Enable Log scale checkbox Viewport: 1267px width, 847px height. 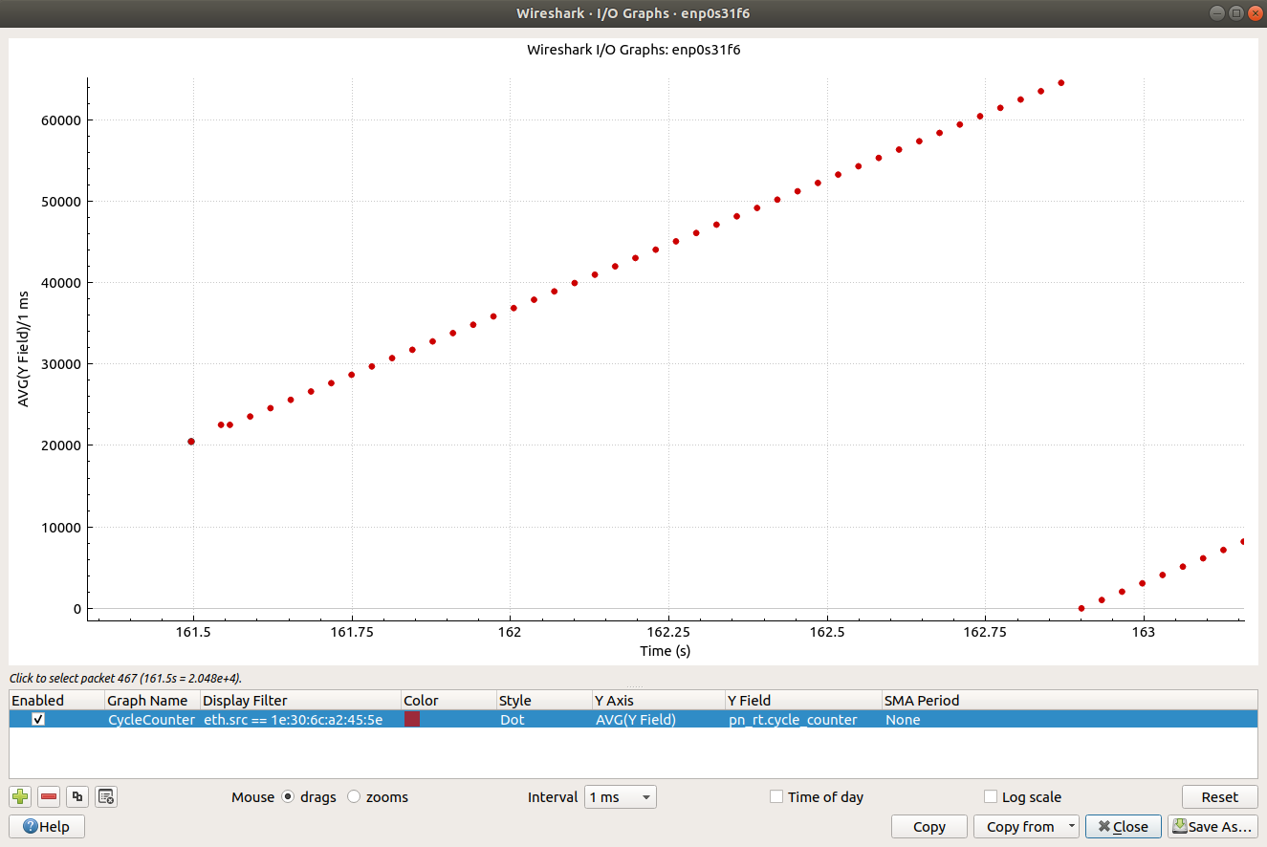tap(991, 797)
